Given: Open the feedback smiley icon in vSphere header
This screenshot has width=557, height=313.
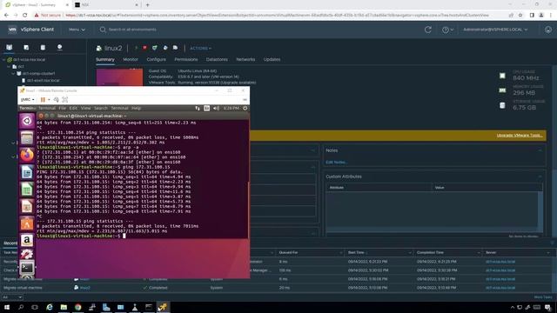Looking at the screenshot, I should point(548,30).
